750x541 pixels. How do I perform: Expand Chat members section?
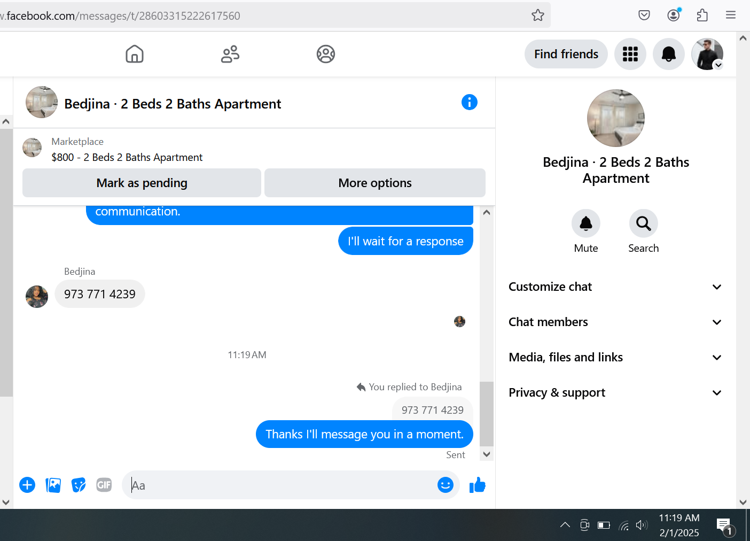tap(615, 322)
